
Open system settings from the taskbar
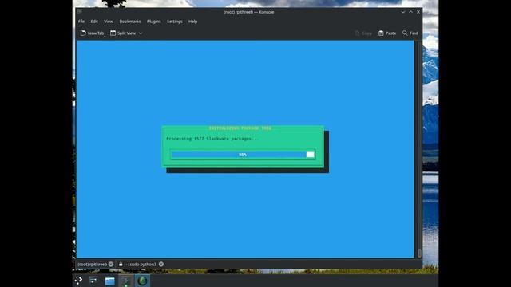[93, 281]
